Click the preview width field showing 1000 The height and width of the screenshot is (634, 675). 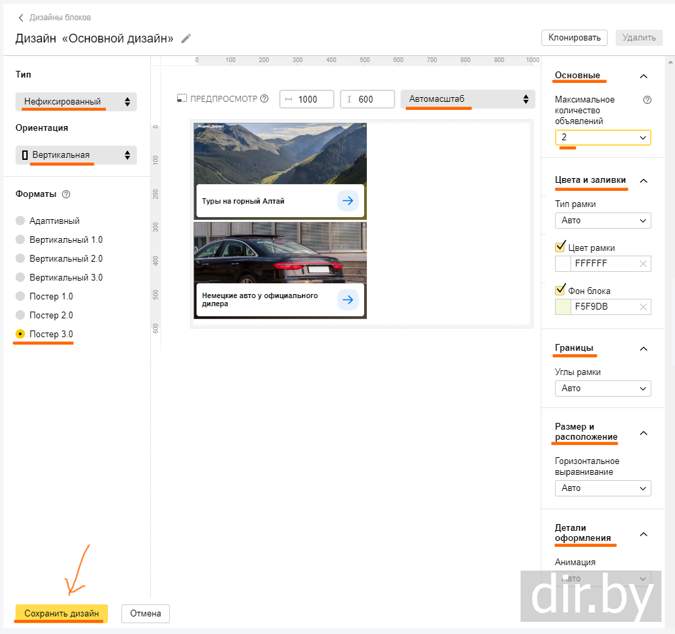[x=307, y=99]
